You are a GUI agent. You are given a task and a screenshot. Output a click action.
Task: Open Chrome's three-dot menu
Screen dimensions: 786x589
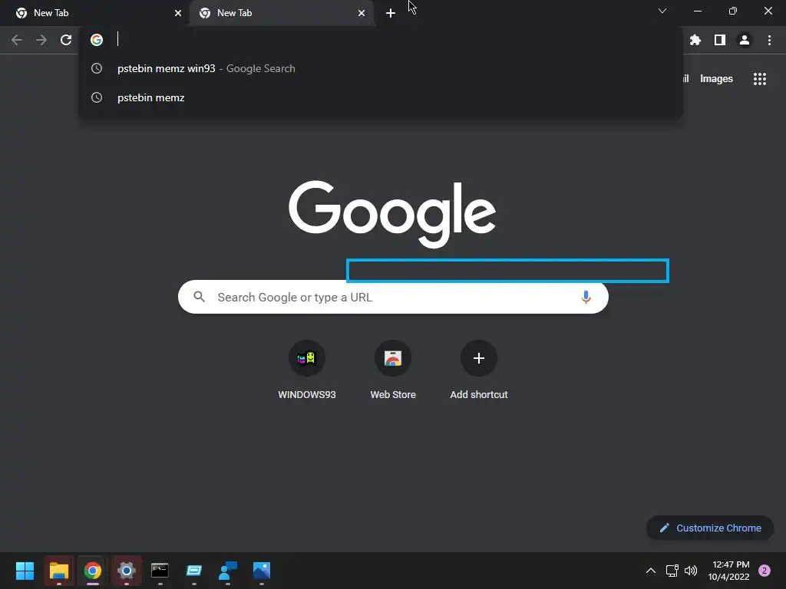[769, 40]
